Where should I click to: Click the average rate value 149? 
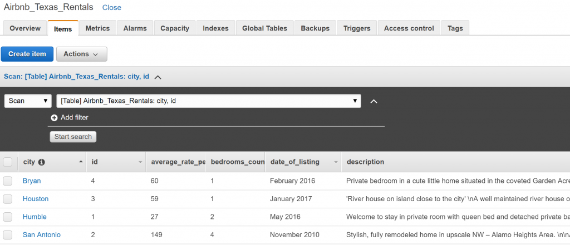click(156, 235)
